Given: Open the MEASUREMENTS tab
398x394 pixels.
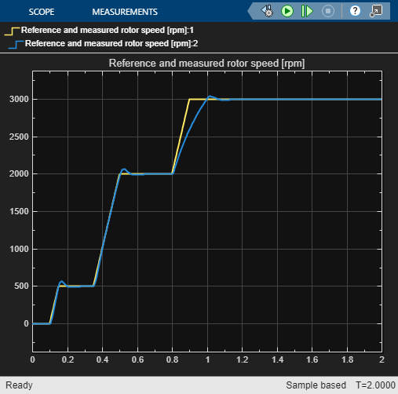Looking at the screenshot, I should [x=125, y=12].
